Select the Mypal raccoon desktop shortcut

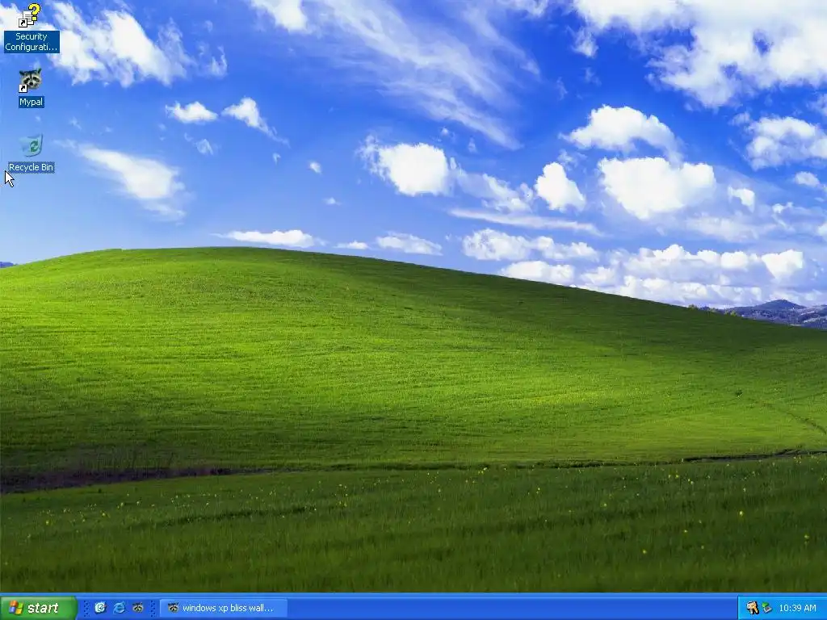(31, 87)
